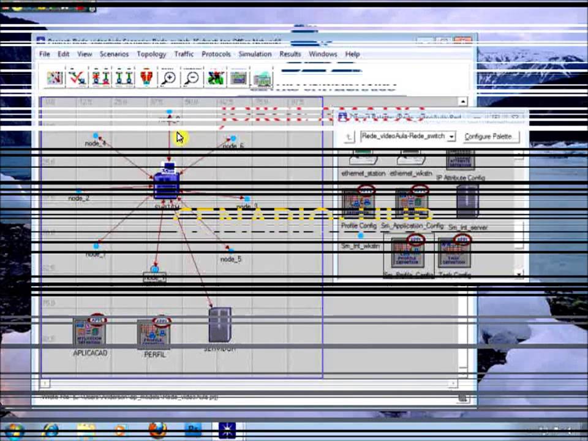Select the blue switch node in workspace
The image size is (588, 441).
click(x=167, y=184)
